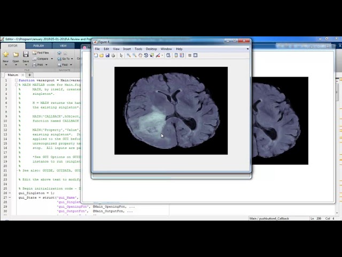This screenshot has width=342, height=257.
Task: Click the New file plus icon
Action: tap(6, 54)
